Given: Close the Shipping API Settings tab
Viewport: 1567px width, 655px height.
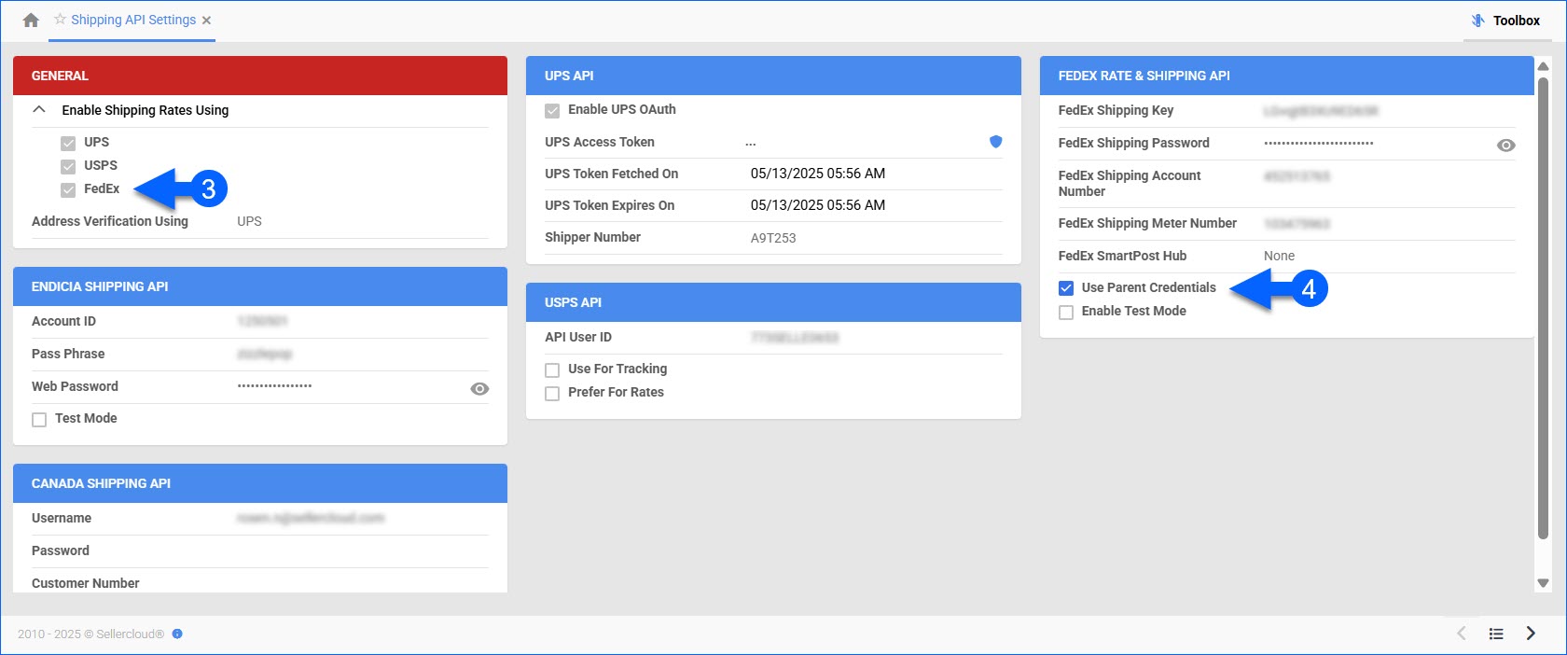Looking at the screenshot, I should coord(206,21).
